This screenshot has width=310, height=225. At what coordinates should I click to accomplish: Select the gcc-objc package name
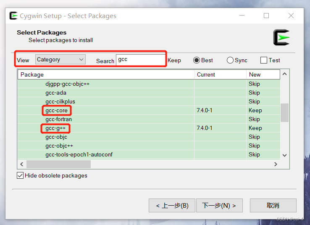(x=56, y=137)
